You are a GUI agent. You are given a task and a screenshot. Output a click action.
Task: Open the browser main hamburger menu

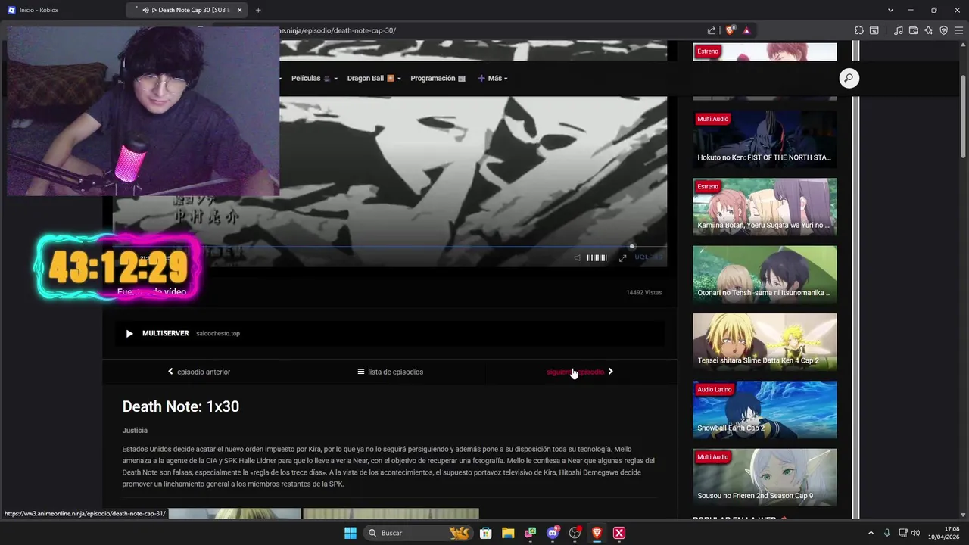coord(959,30)
